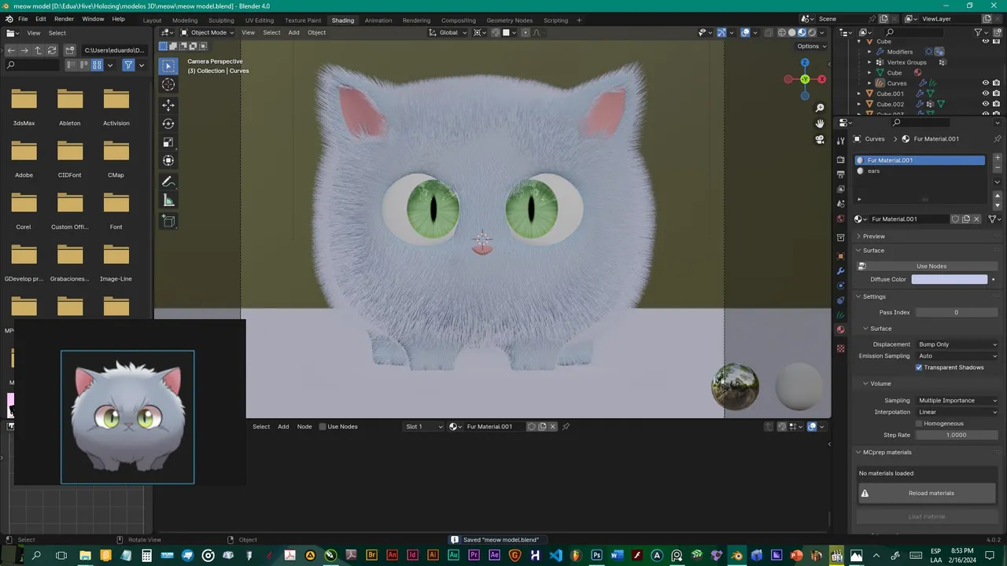Switch file browser to thumbnail display
The width and height of the screenshot is (1007, 566).
(97, 65)
